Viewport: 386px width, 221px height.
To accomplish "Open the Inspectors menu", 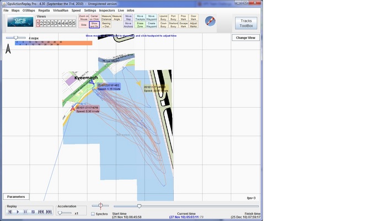I will (107, 10).
